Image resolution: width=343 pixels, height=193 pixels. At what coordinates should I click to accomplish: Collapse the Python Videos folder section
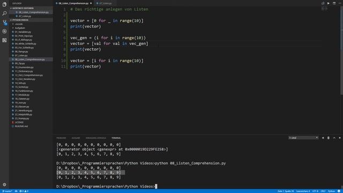pos(31,20)
